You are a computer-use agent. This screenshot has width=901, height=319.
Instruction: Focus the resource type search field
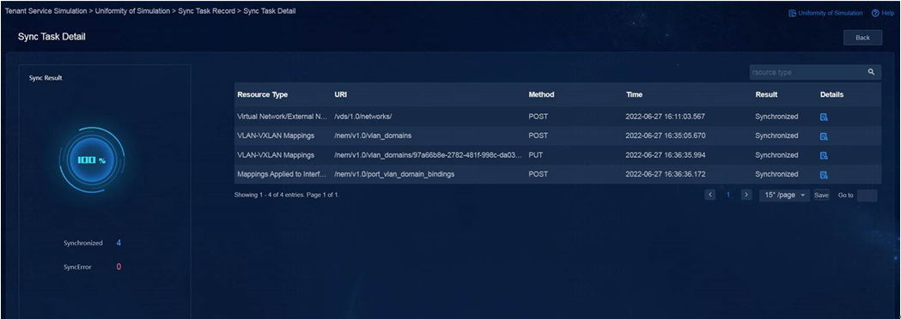[807, 72]
